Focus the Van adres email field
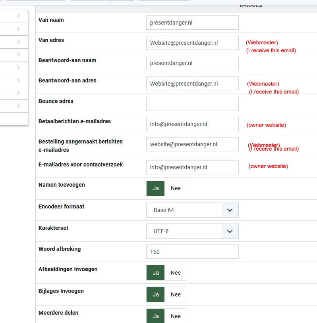 [x=192, y=43]
